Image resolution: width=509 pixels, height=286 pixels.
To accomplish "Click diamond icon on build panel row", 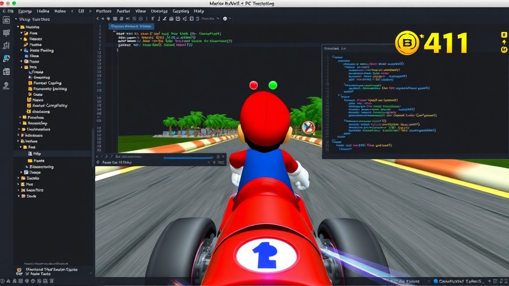I will pos(98,162).
